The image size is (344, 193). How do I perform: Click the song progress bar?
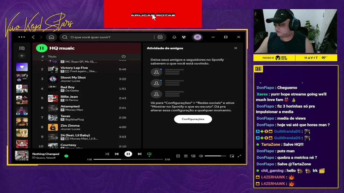tap(128, 159)
